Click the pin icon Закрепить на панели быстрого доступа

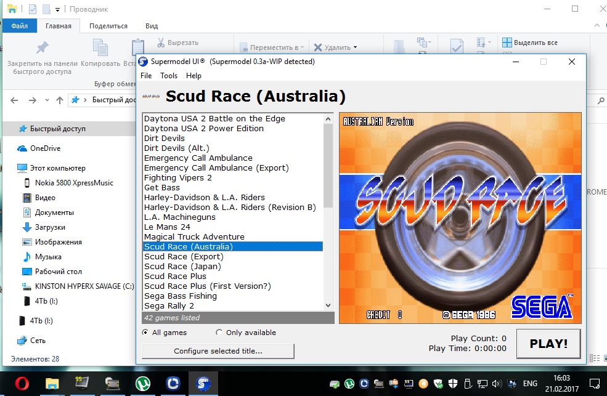point(42,47)
